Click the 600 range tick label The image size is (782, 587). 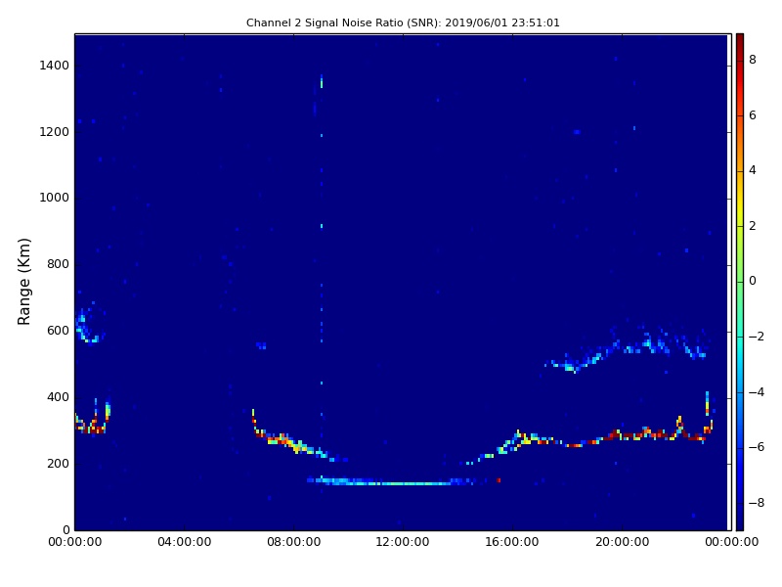[x=58, y=331]
